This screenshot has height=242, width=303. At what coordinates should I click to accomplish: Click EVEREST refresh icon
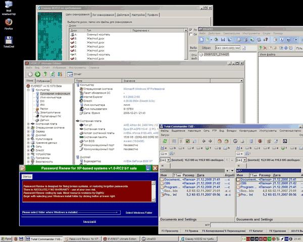(53, 74)
